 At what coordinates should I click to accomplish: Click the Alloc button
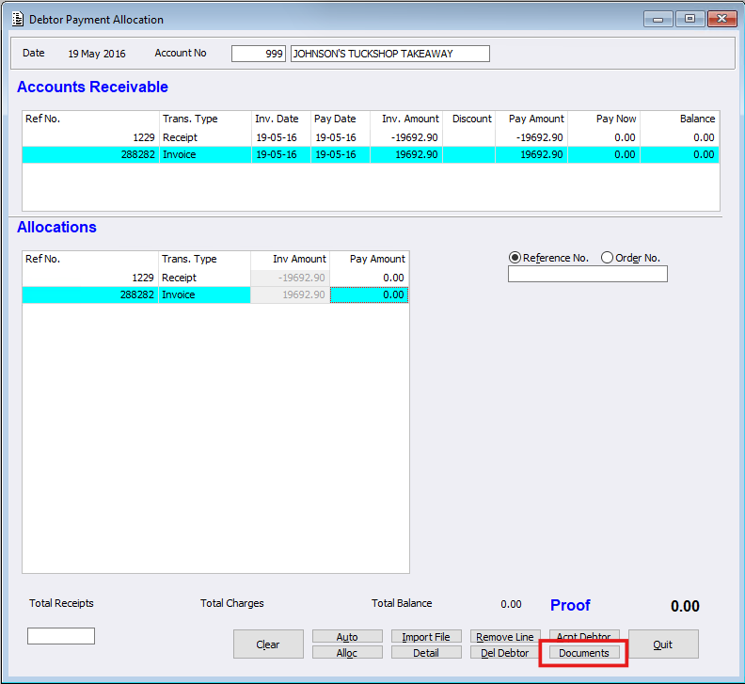tap(347, 653)
